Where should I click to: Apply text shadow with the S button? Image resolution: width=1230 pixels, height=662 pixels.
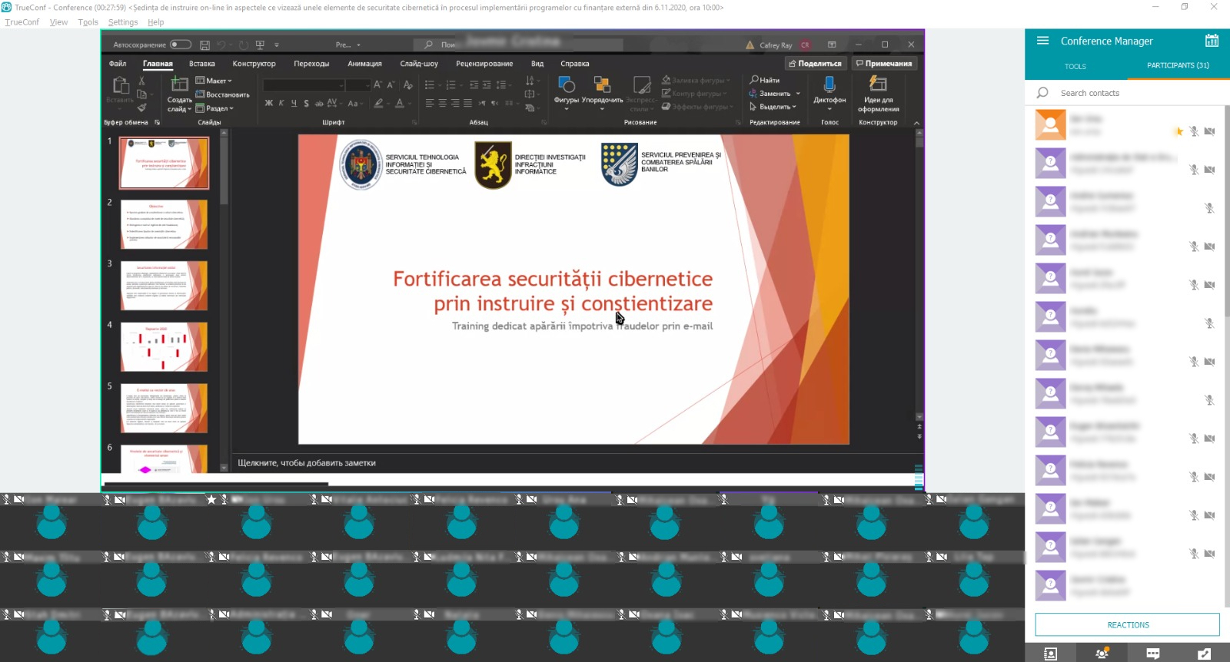pyautogui.click(x=306, y=103)
